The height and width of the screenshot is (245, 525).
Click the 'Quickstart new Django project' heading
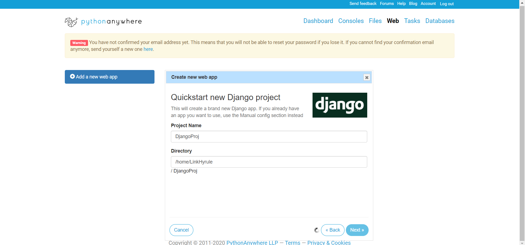tap(226, 97)
